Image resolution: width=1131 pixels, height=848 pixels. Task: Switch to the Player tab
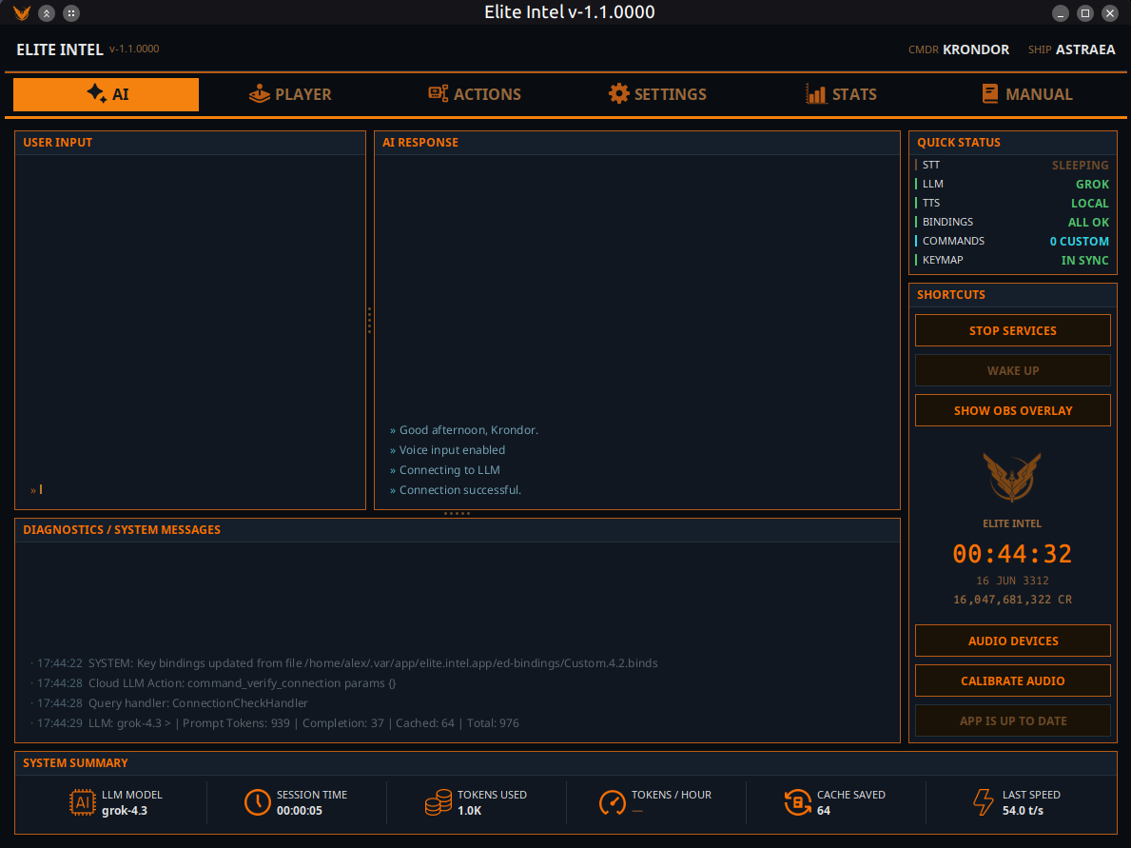tap(290, 94)
